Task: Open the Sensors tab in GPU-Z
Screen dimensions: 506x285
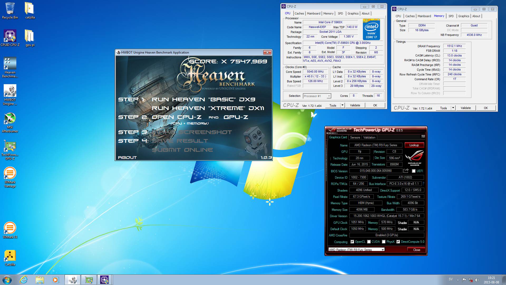Action: [355, 137]
